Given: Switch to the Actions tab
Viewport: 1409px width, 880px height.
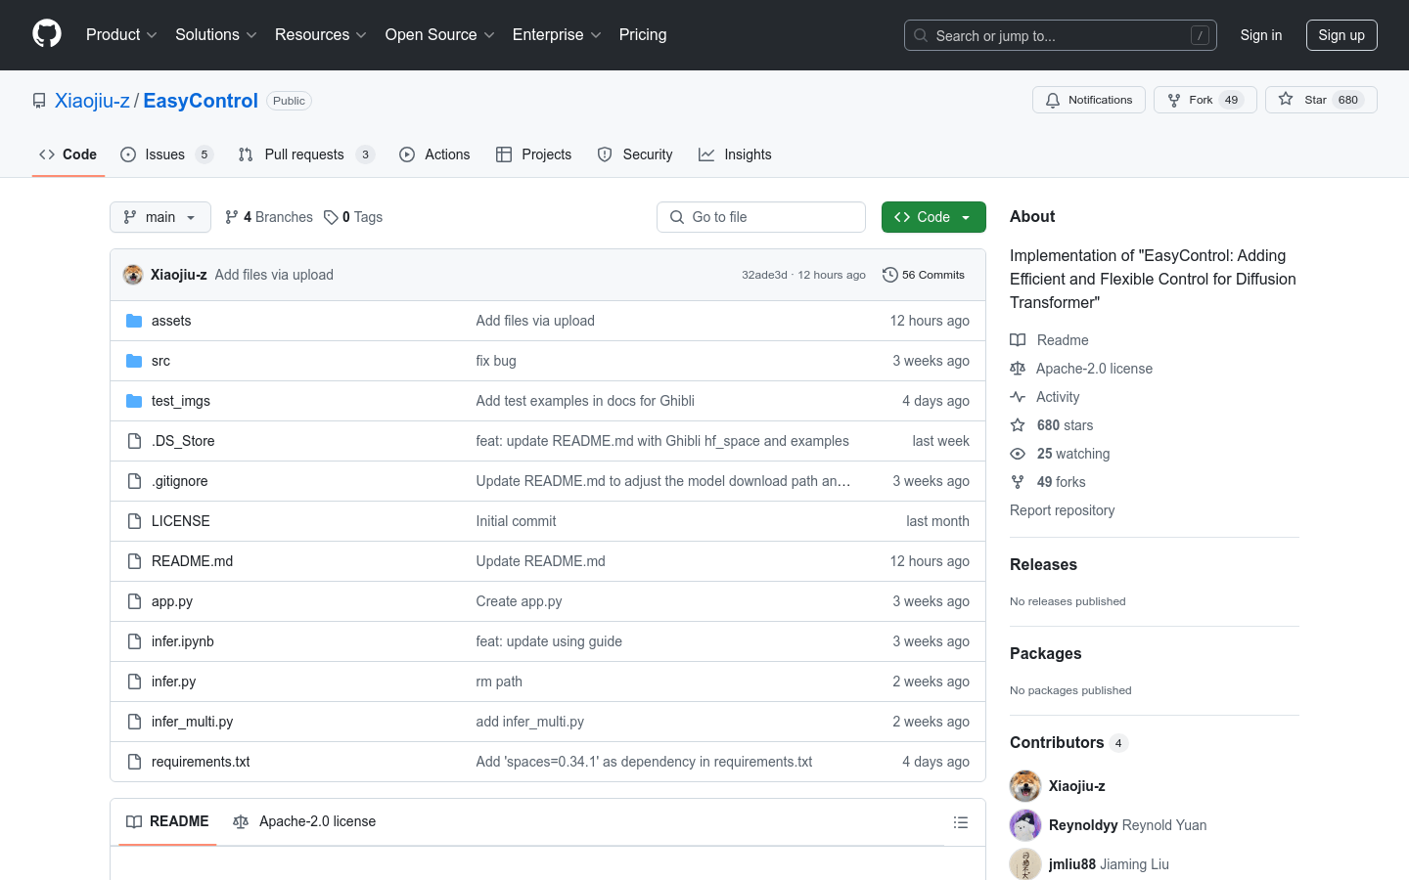Looking at the screenshot, I should coord(434,154).
